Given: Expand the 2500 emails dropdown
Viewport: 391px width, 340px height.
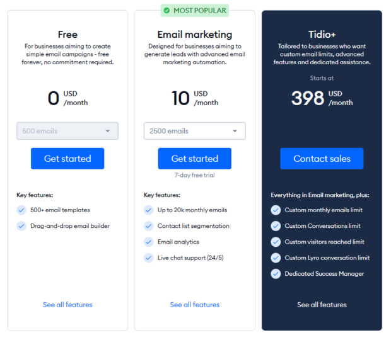Looking at the screenshot, I should tap(194, 131).
